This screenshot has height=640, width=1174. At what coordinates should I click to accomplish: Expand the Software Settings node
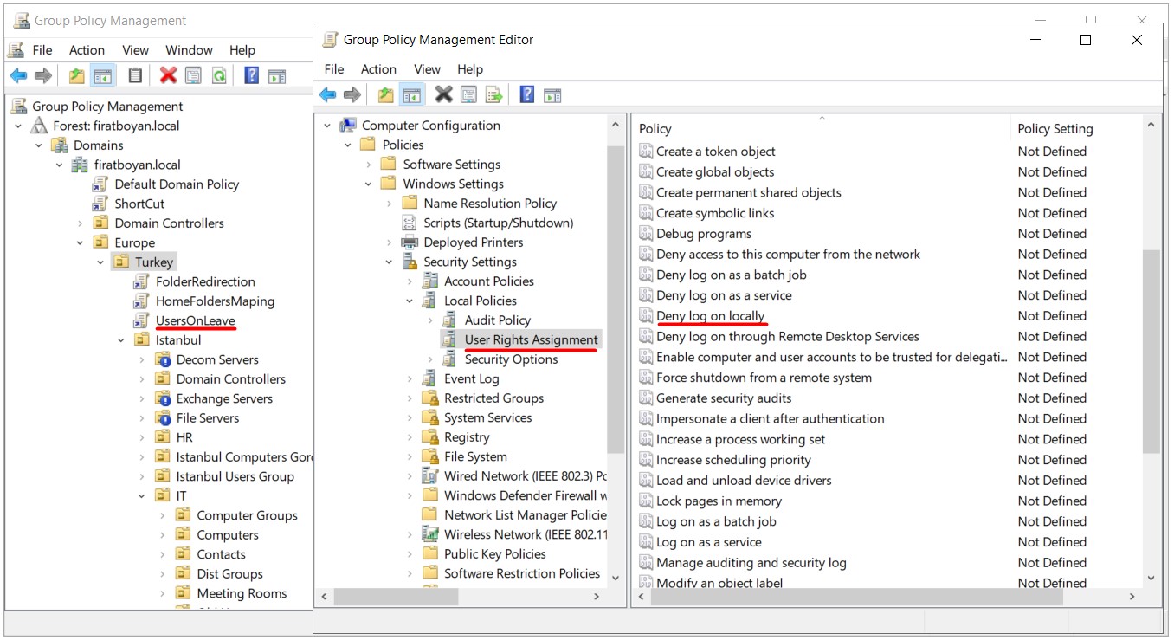pos(369,165)
